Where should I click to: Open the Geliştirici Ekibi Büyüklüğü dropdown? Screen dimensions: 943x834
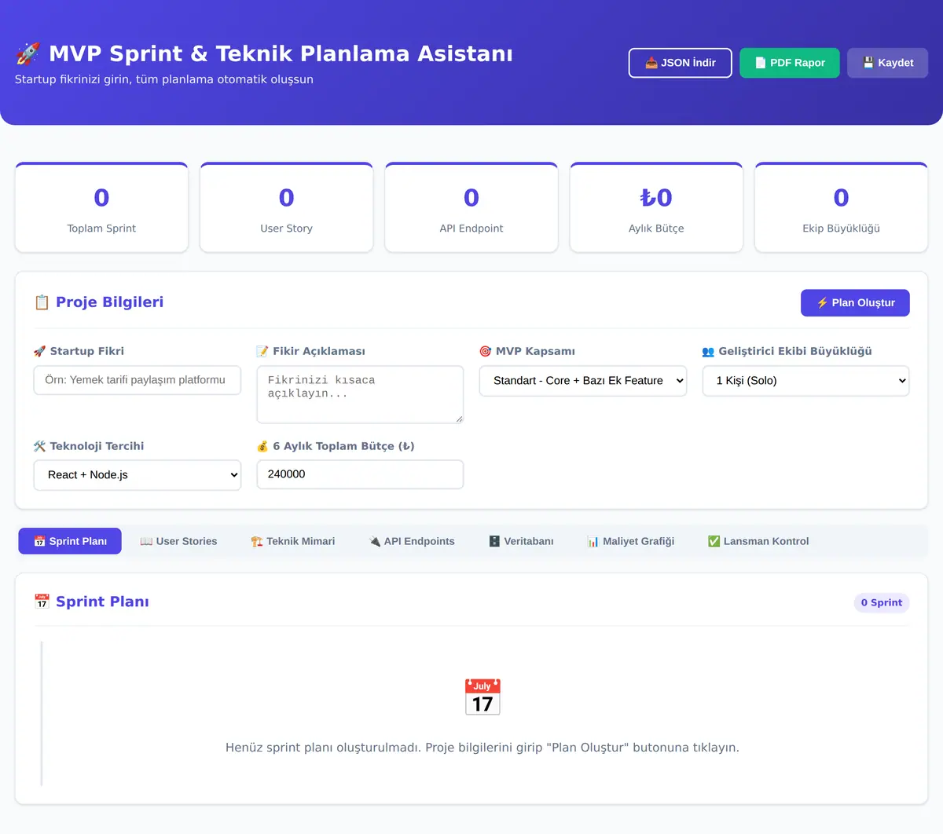point(805,381)
